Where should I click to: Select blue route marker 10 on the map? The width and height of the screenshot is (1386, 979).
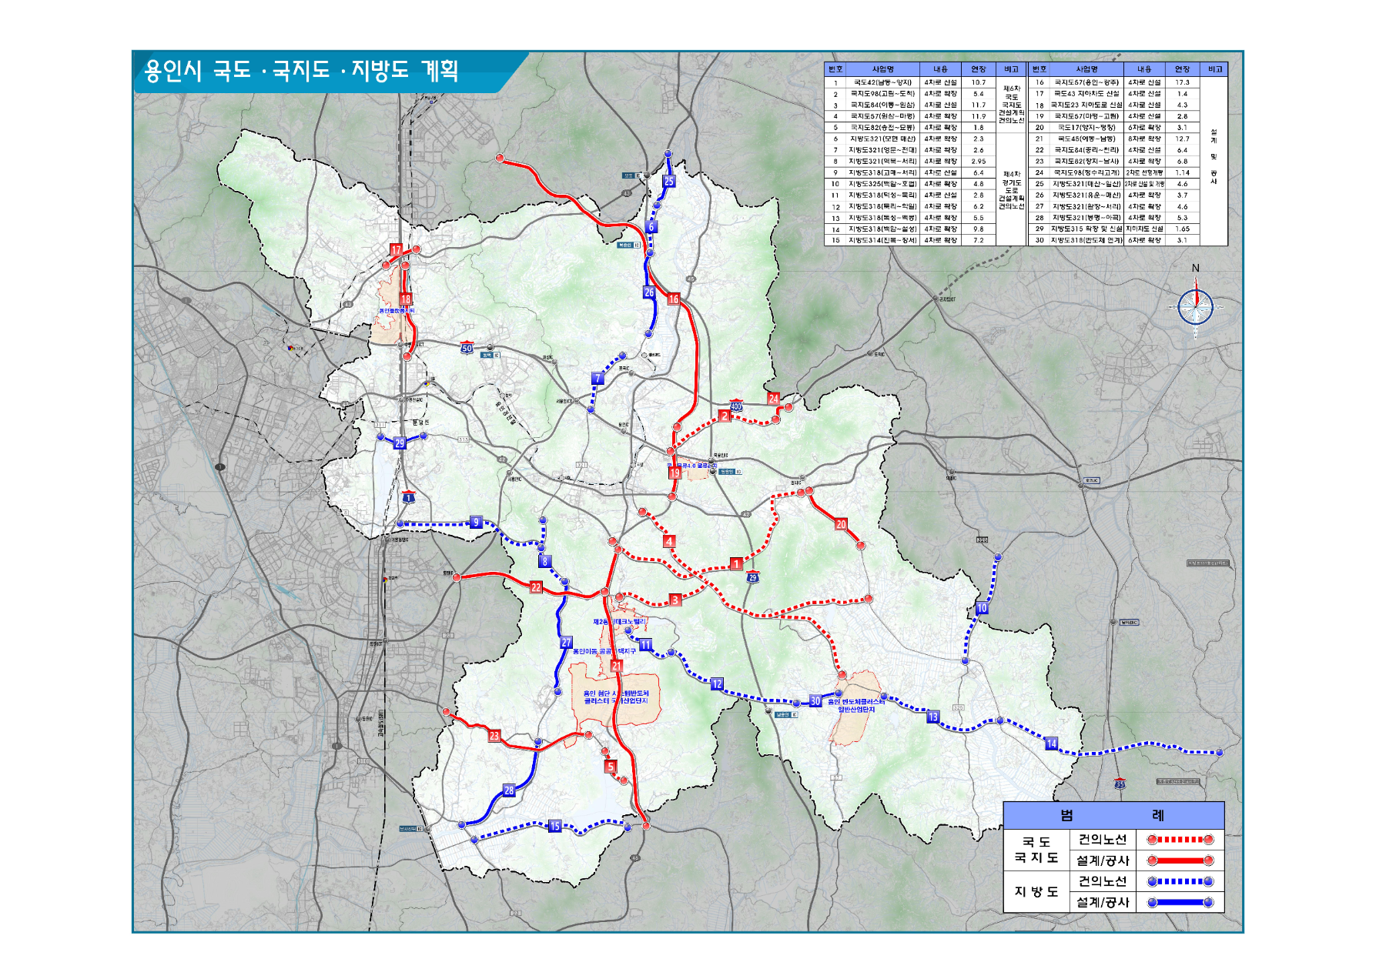point(982,608)
